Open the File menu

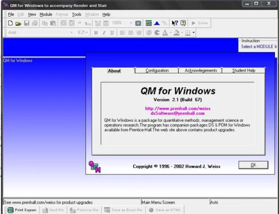11,14
